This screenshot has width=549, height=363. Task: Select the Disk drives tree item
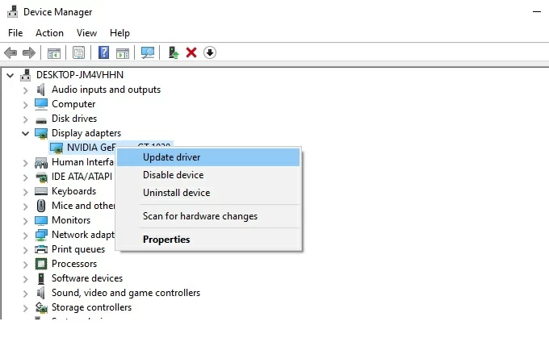click(x=73, y=119)
